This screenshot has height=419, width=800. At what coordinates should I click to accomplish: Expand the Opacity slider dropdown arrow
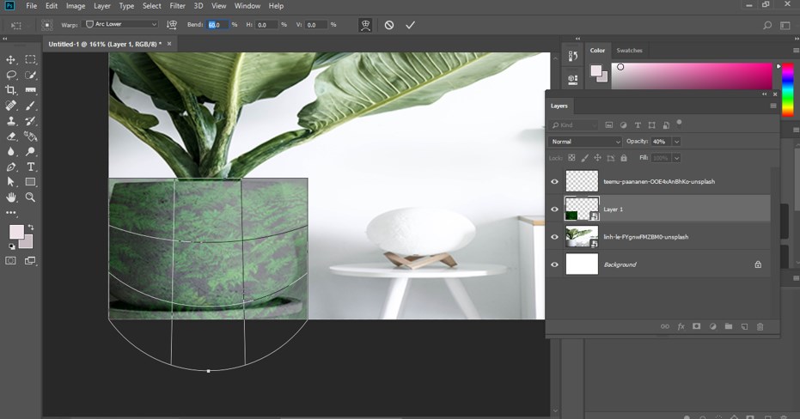(x=677, y=141)
